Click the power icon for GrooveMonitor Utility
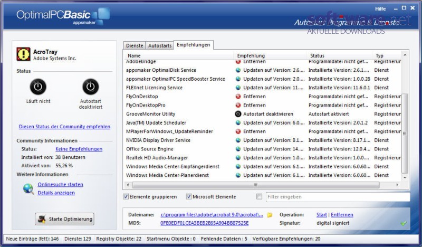The image size is (422, 247). click(238, 114)
